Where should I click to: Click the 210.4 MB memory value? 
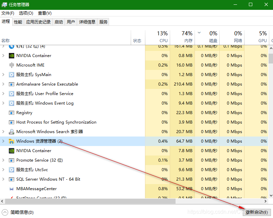point(183,84)
